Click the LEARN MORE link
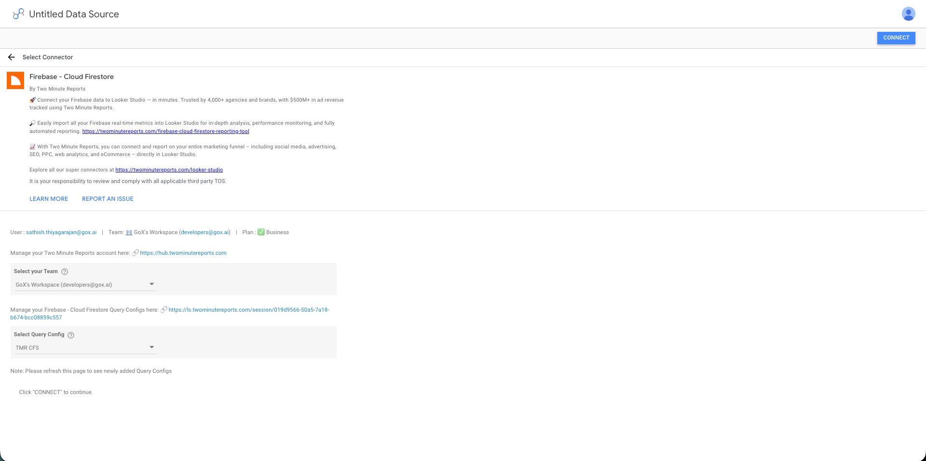This screenshot has height=461, width=926. (48, 198)
